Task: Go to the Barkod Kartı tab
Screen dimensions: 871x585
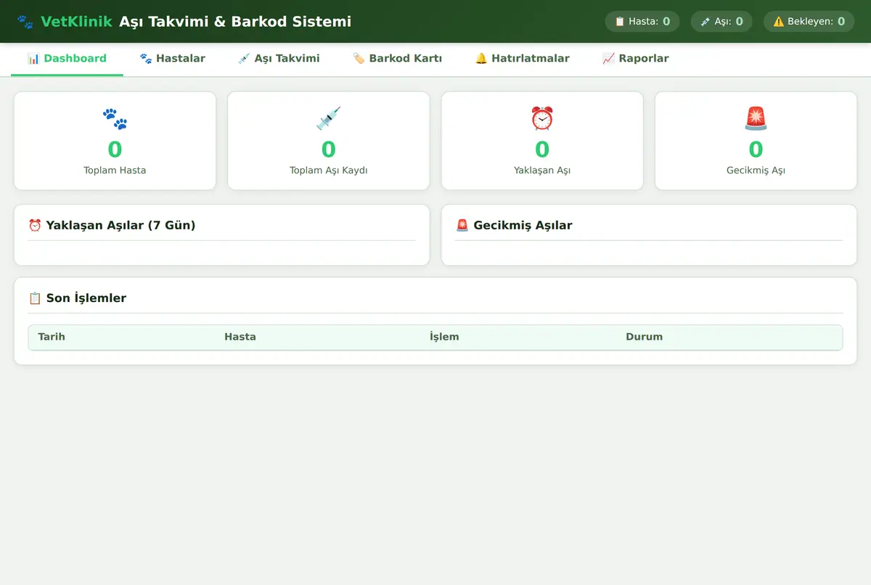Action: click(x=397, y=59)
